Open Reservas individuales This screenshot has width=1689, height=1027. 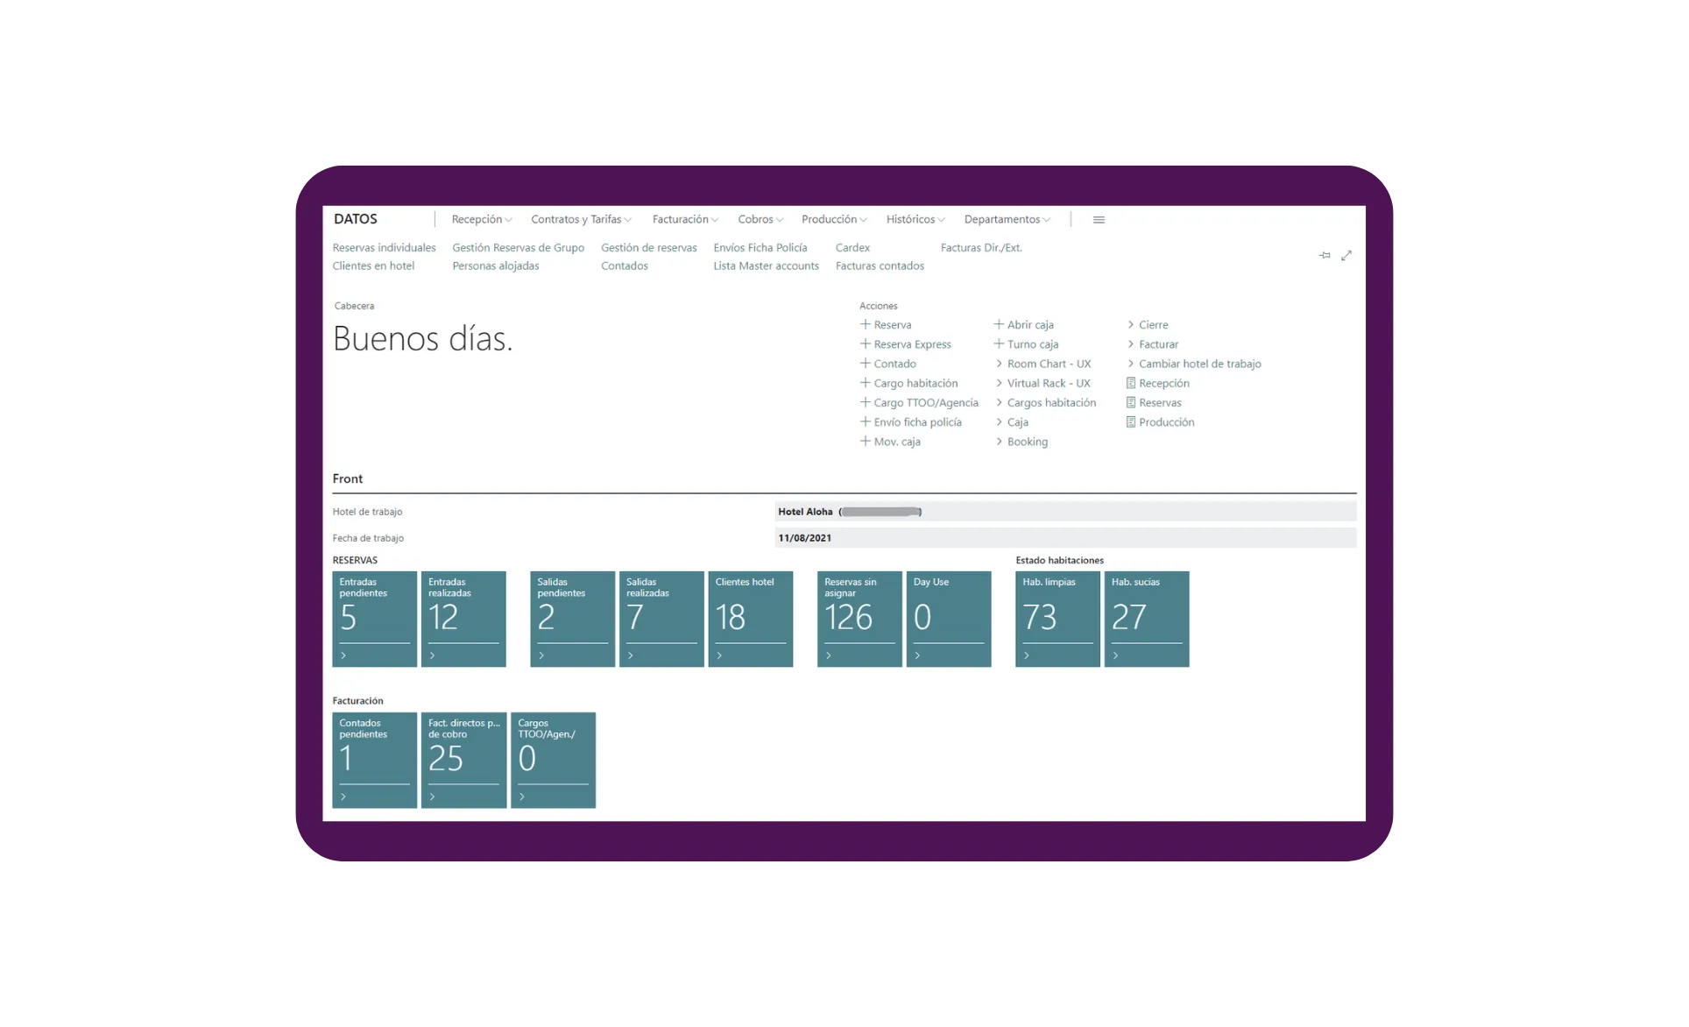point(384,248)
